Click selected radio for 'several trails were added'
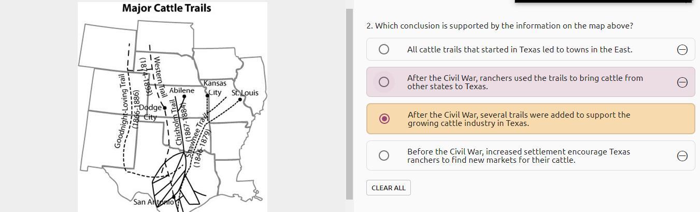This screenshot has width=700, height=212. [x=384, y=119]
